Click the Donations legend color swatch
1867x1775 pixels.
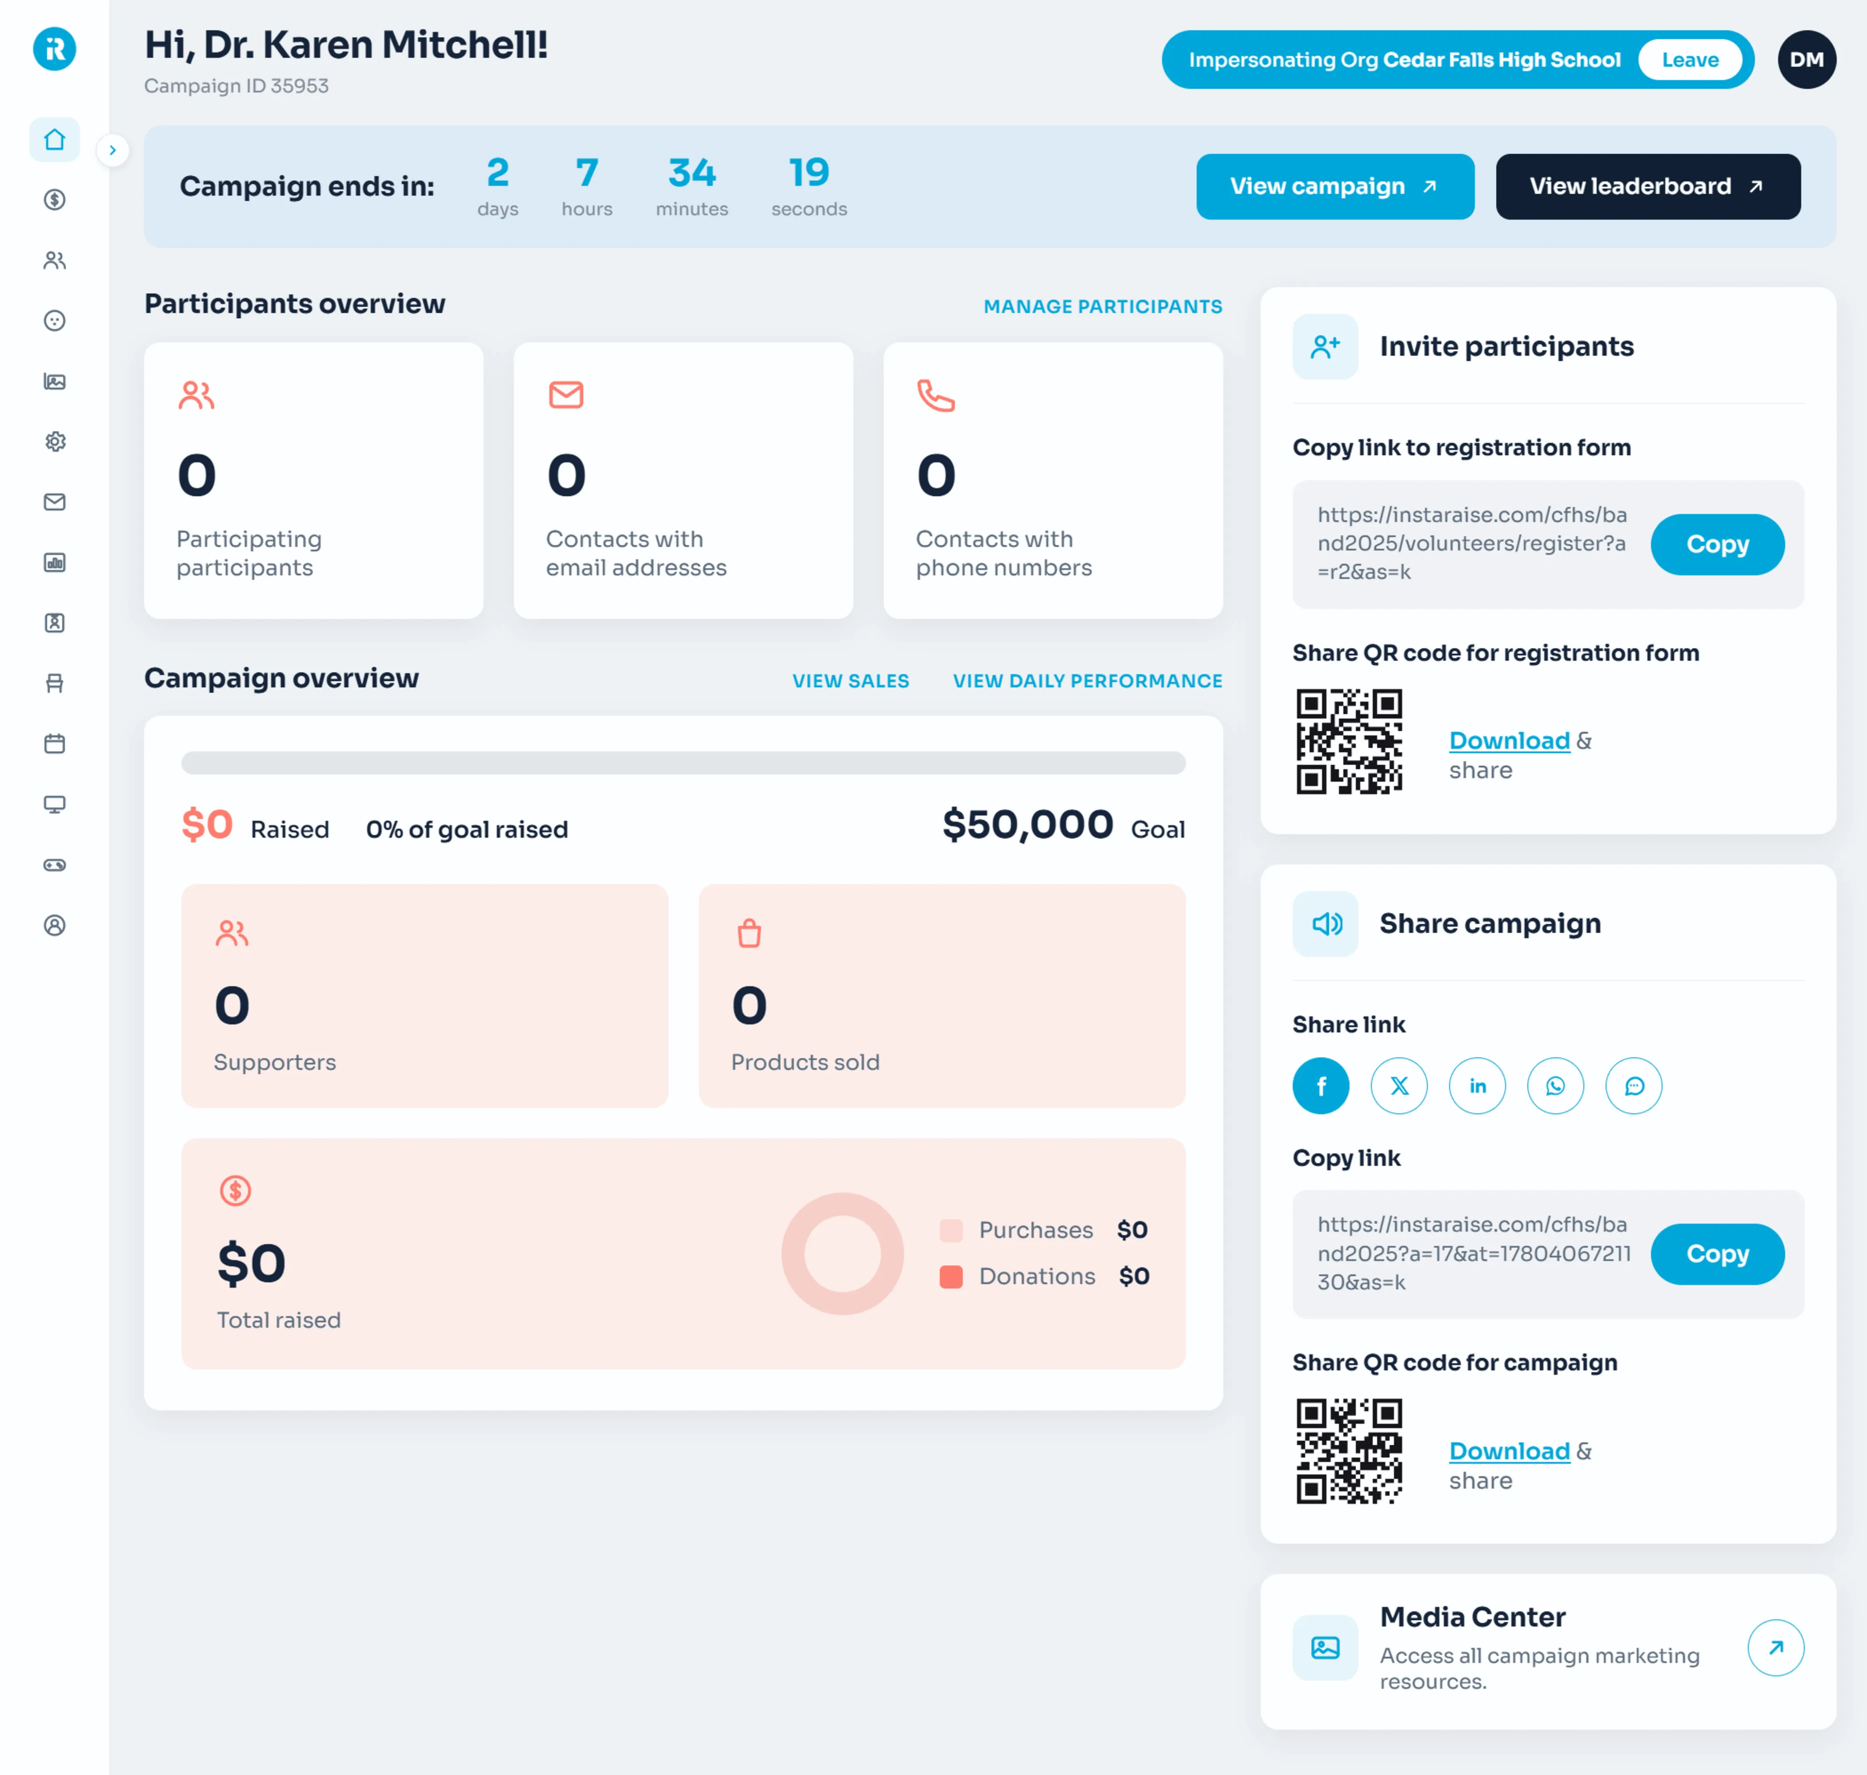pyautogui.click(x=951, y=1276)
